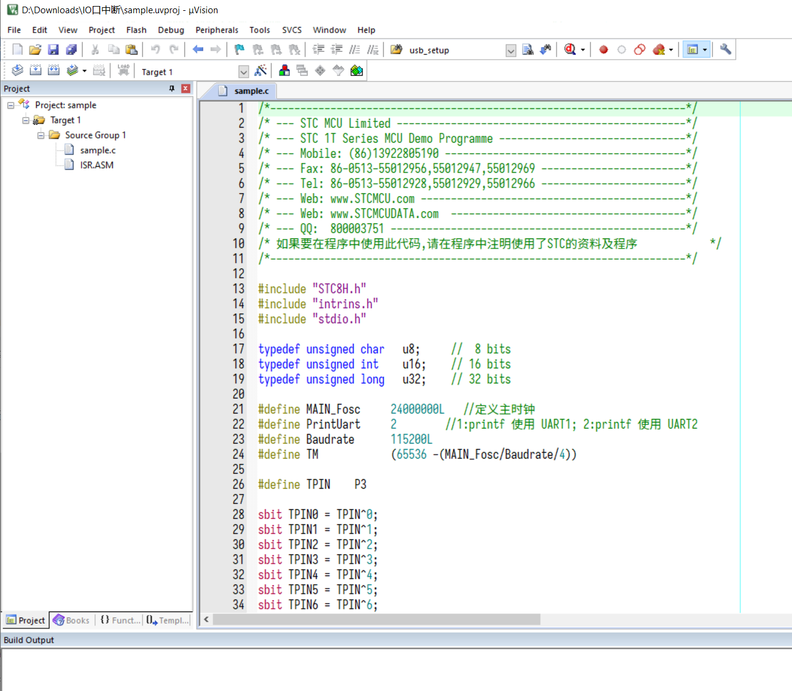Open the usb_setup search dropdown
The height and width of the screenshot is (691, 792).
coord(511,51)
